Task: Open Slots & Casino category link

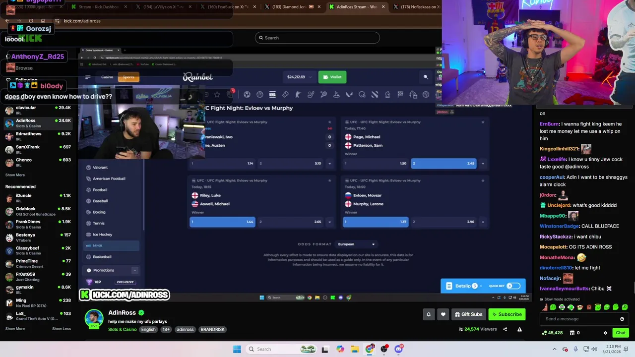Action: tap(122, 329)
